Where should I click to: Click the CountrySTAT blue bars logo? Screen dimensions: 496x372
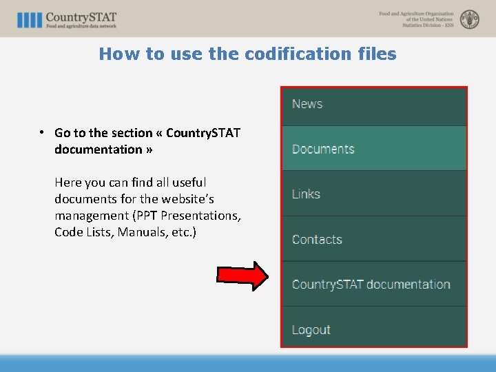[x=30, y=20]
